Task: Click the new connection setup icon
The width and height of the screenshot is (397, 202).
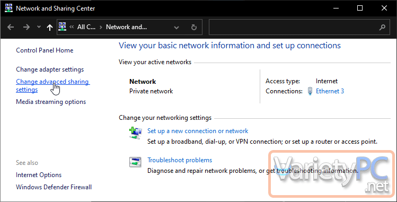Action: [x=136, y=133]
